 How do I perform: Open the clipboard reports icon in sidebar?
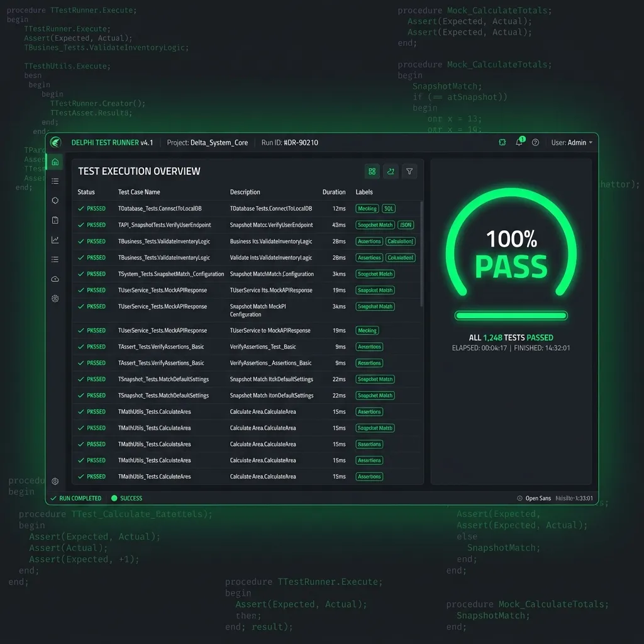pyautogui.click(x=55, y=220)
